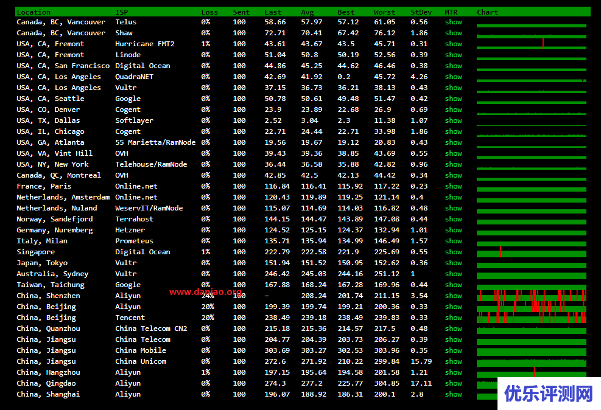The width and height of the screenshot is (601, 410).
Task: View the Singapore Digital Ocean chart
Action: pyautogui.click(x=531, y=252)
